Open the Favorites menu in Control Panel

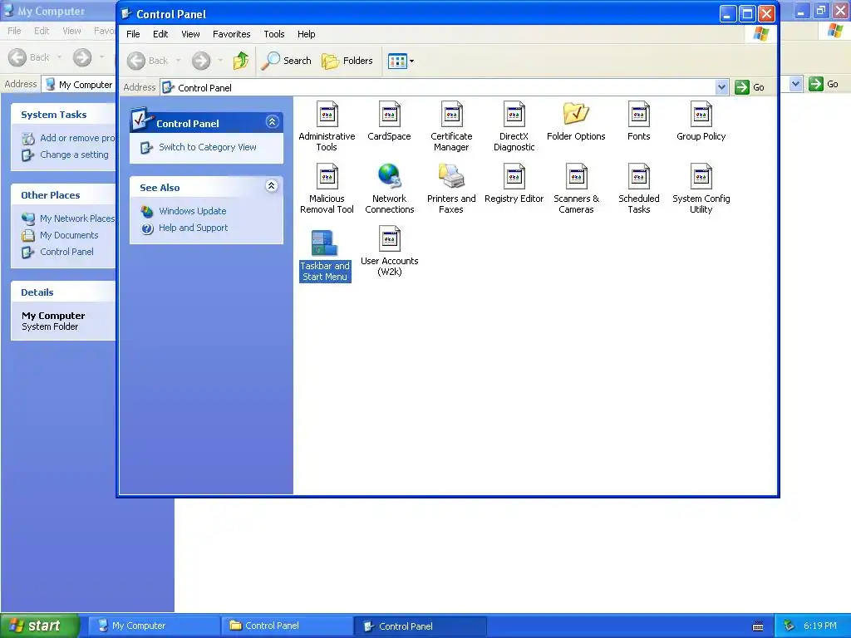tap(231, 34)
